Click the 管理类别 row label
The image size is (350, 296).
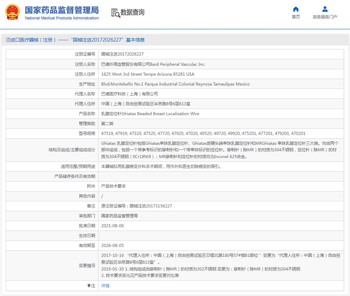[87, 123]
